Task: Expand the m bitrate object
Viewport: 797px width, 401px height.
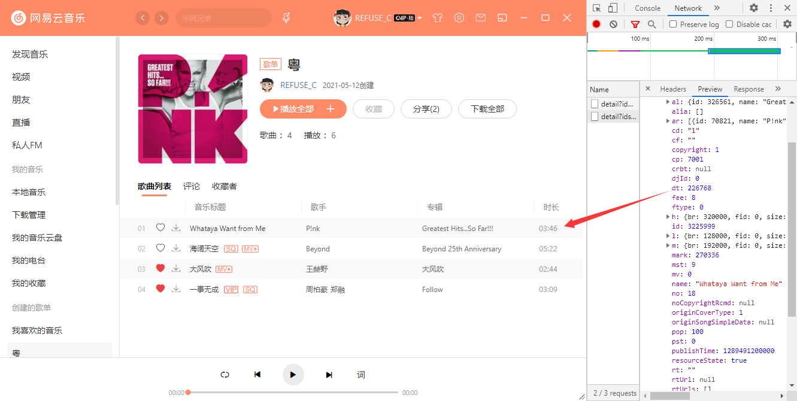Action: point(668,245)
